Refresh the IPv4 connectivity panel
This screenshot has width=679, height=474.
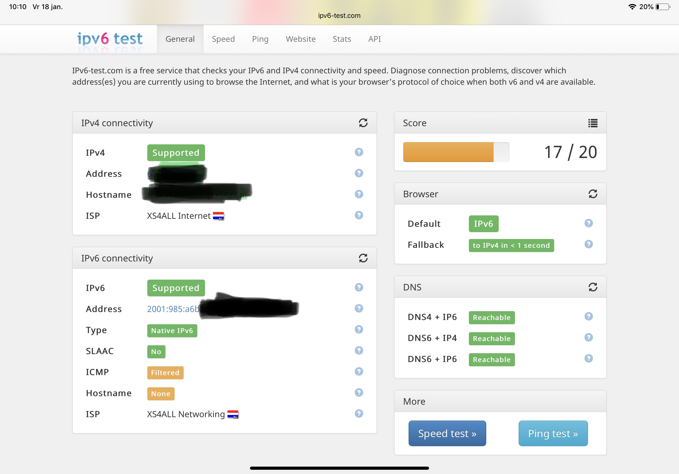[x=363, y=123]
